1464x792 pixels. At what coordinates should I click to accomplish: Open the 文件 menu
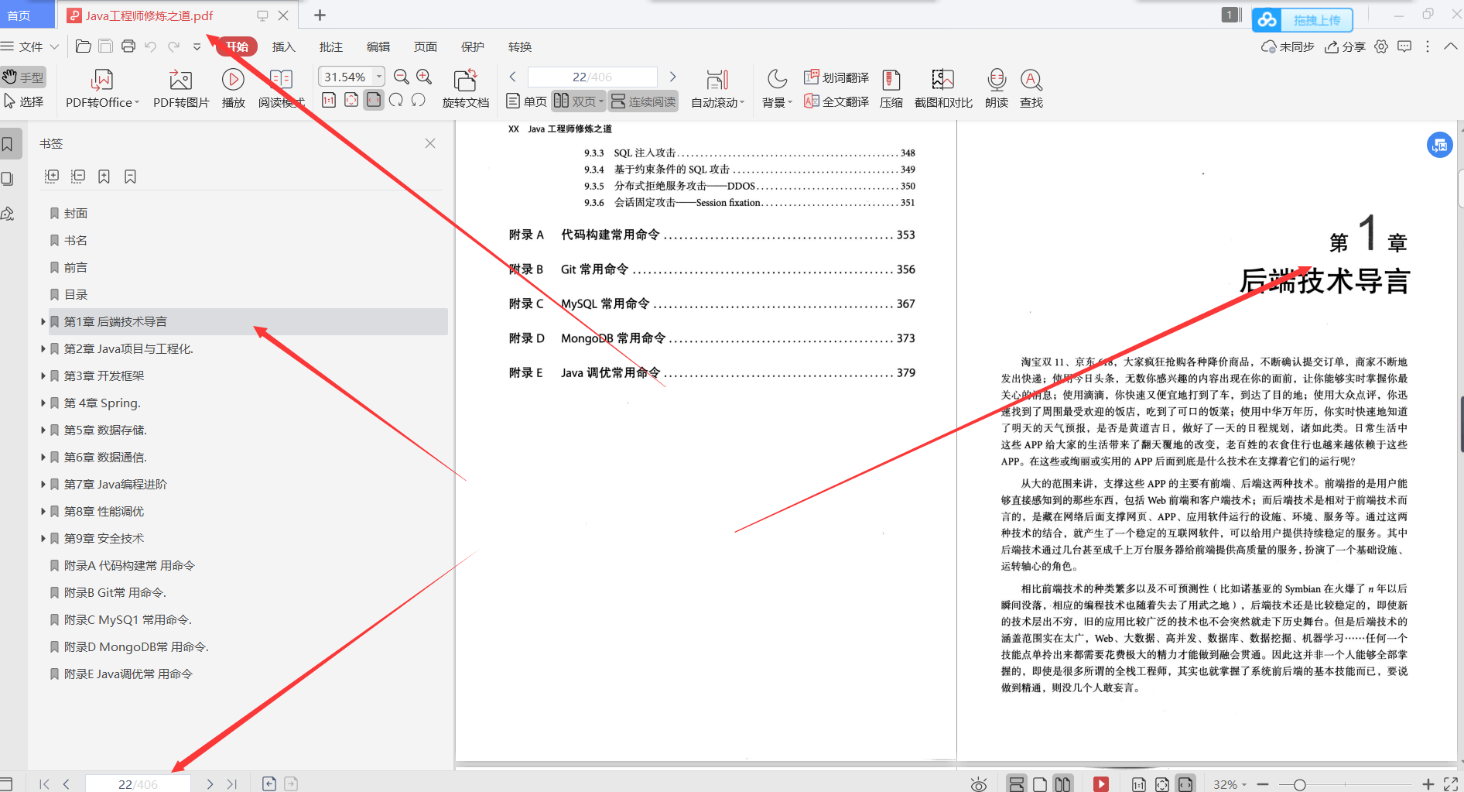tap(30, 46)
